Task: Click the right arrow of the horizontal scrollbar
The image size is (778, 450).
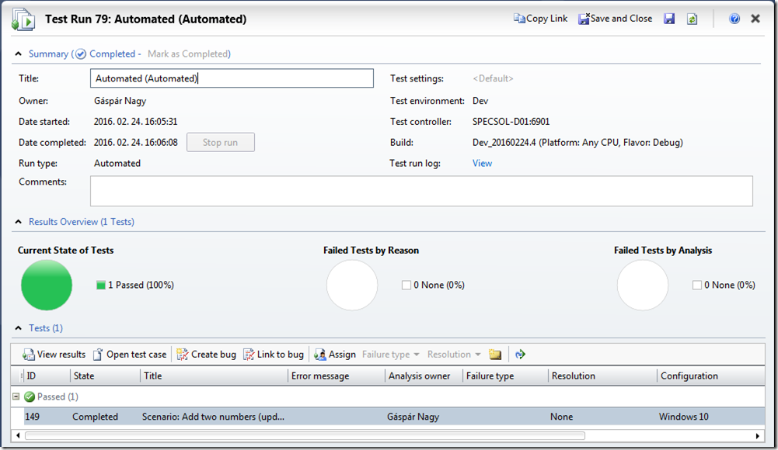Action: (758, 435)
